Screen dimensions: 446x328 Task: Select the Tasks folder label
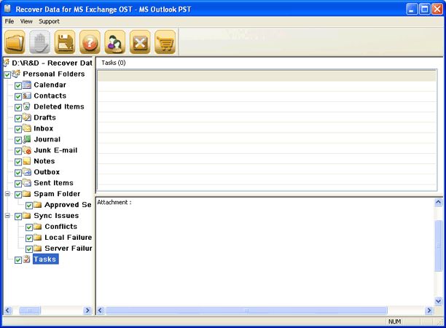tap(45, 259)
